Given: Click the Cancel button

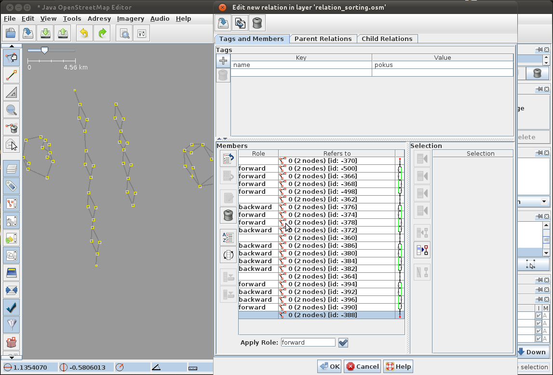Looking at the screenshot, I should tap(362, 366).
